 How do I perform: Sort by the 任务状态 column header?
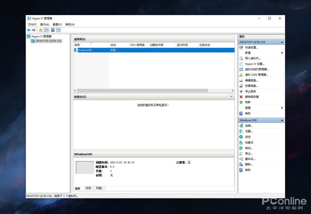[216, 45]
